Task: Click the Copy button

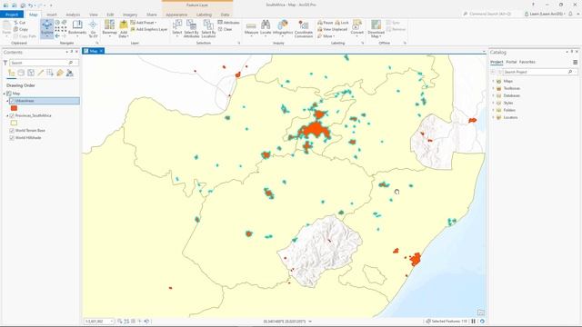Action: pyautogui.click(x=21, y=29)
